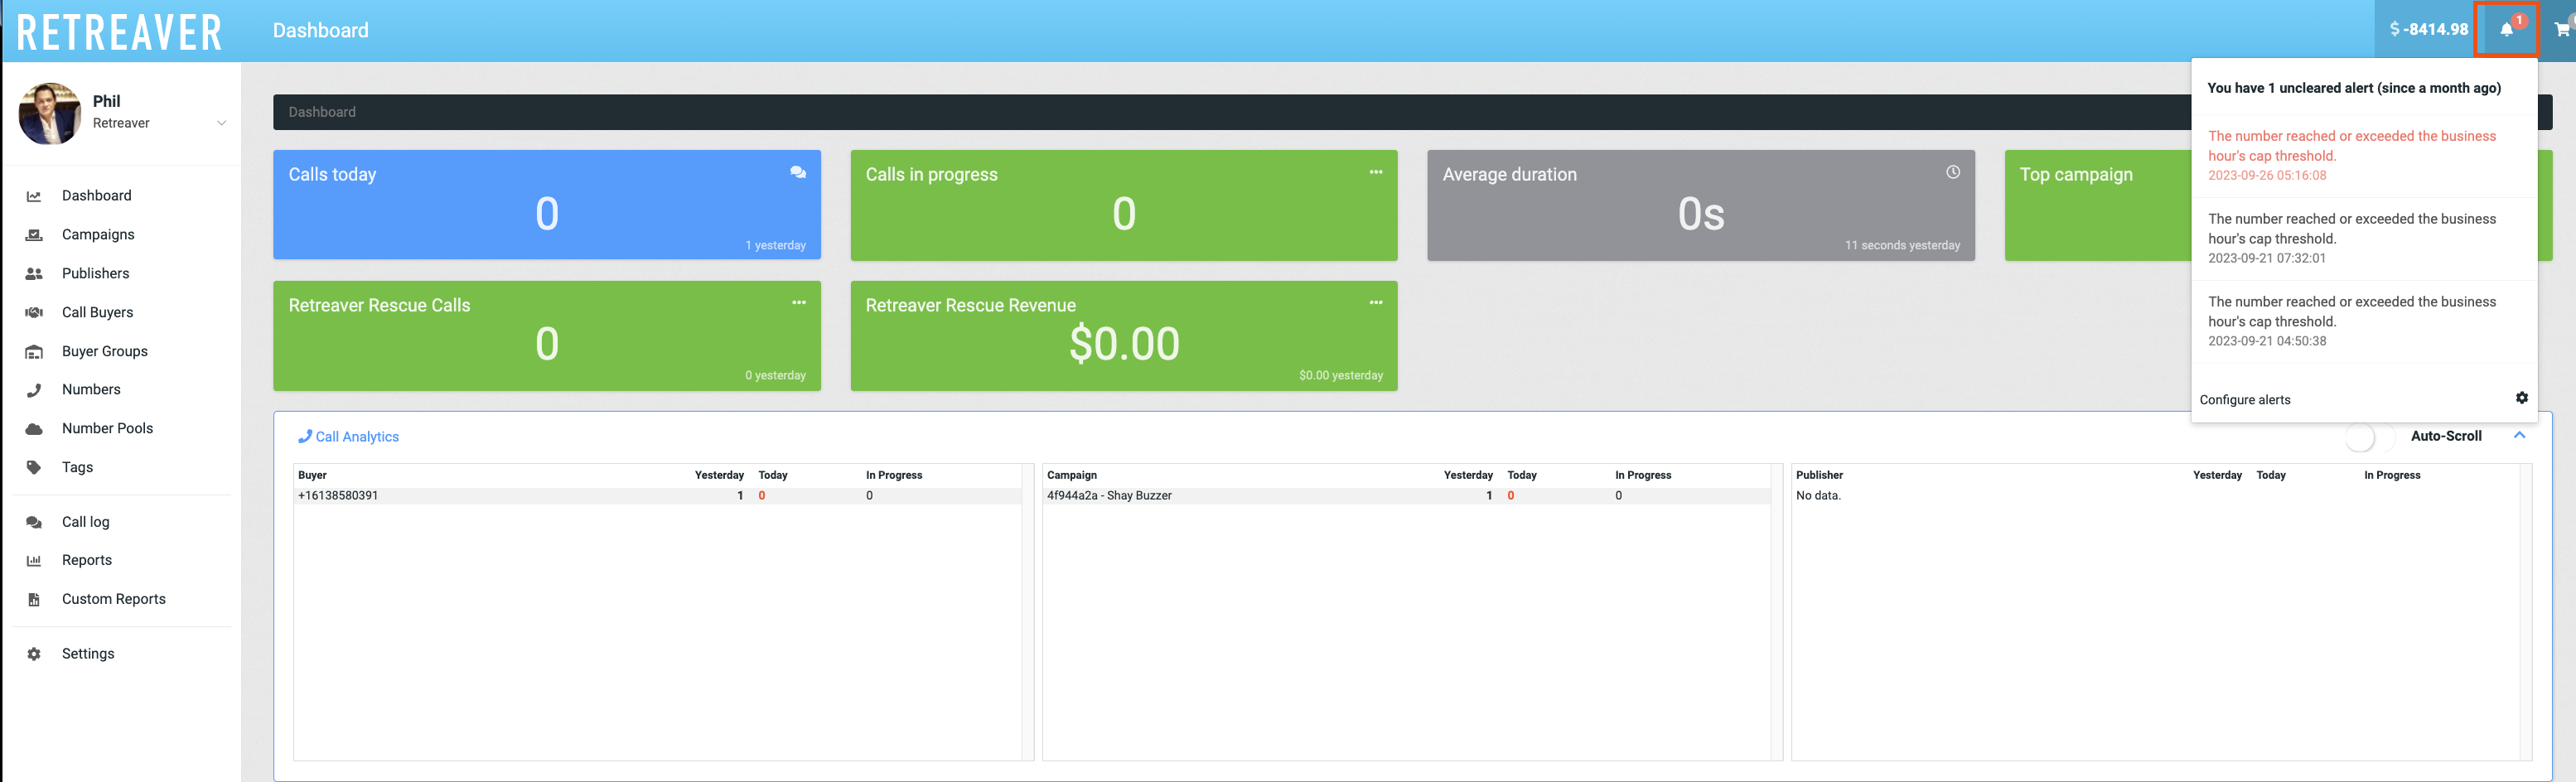Click the Configure alerts gear icon
2576x782 pixels.
tap(2521, 398)
